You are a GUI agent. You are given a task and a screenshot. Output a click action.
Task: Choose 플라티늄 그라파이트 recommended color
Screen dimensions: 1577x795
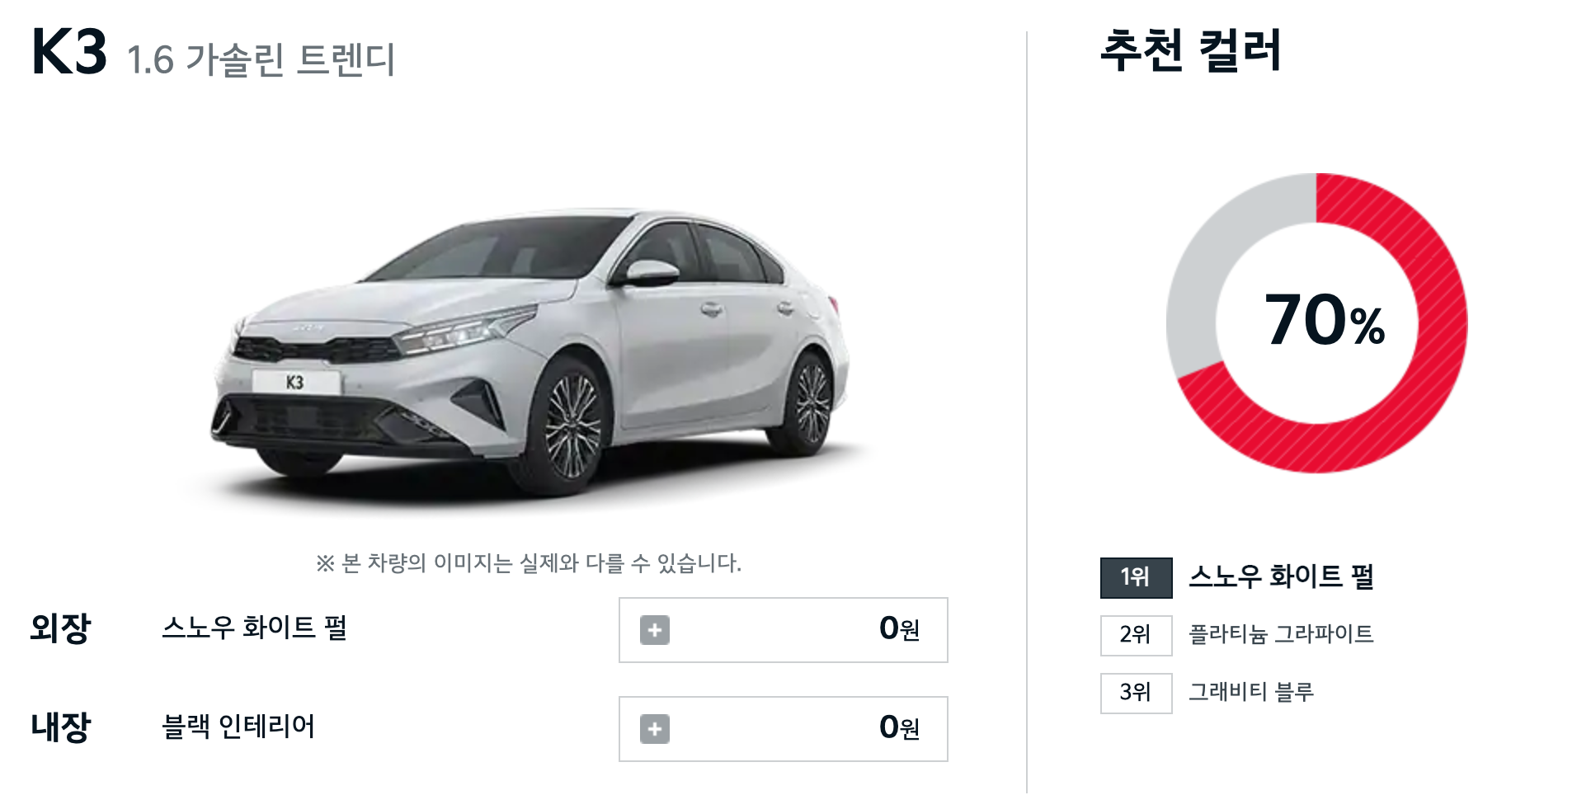click(x=1281, y=634)
